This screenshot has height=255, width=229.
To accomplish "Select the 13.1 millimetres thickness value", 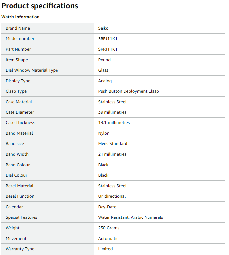I will [x=114, y=123].
